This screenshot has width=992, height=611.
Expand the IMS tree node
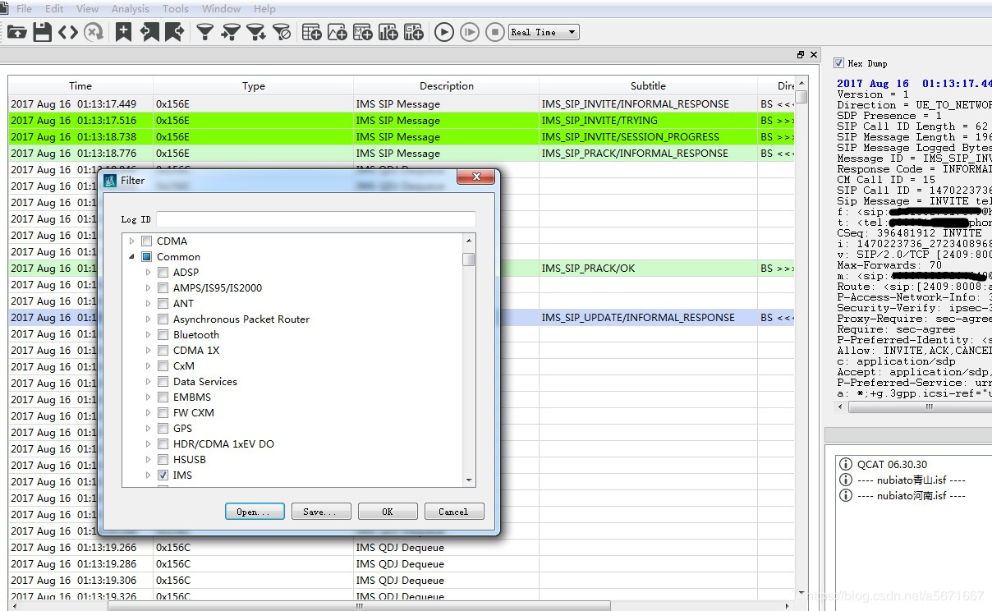pos(148,475)
